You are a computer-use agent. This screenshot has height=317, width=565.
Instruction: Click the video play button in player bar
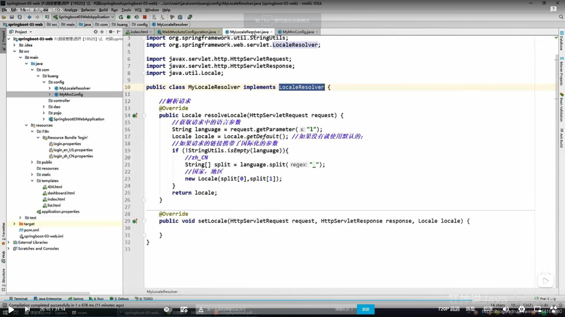(x=11, y=309)
